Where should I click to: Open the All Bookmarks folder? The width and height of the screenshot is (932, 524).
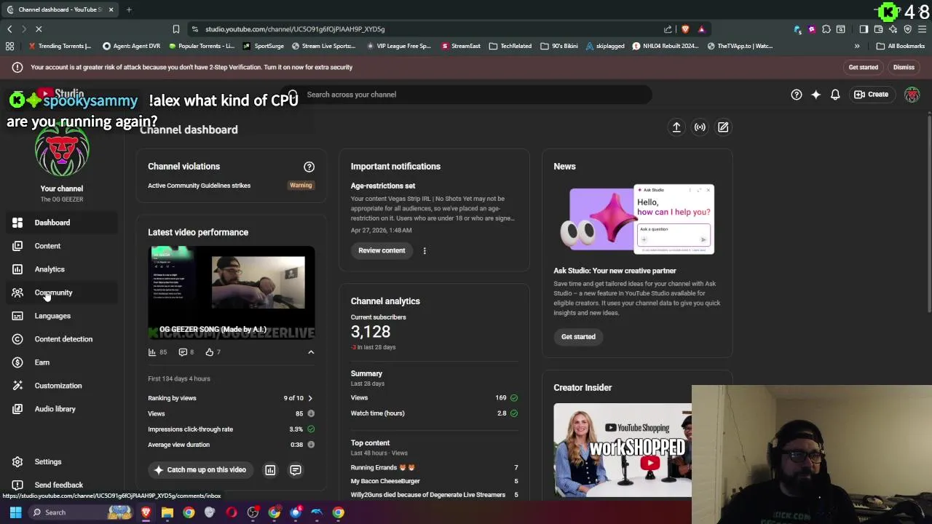(x=901, y=46)
